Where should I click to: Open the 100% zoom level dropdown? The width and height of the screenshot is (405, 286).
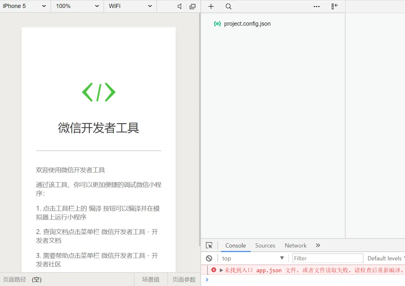tap(77, 6)
